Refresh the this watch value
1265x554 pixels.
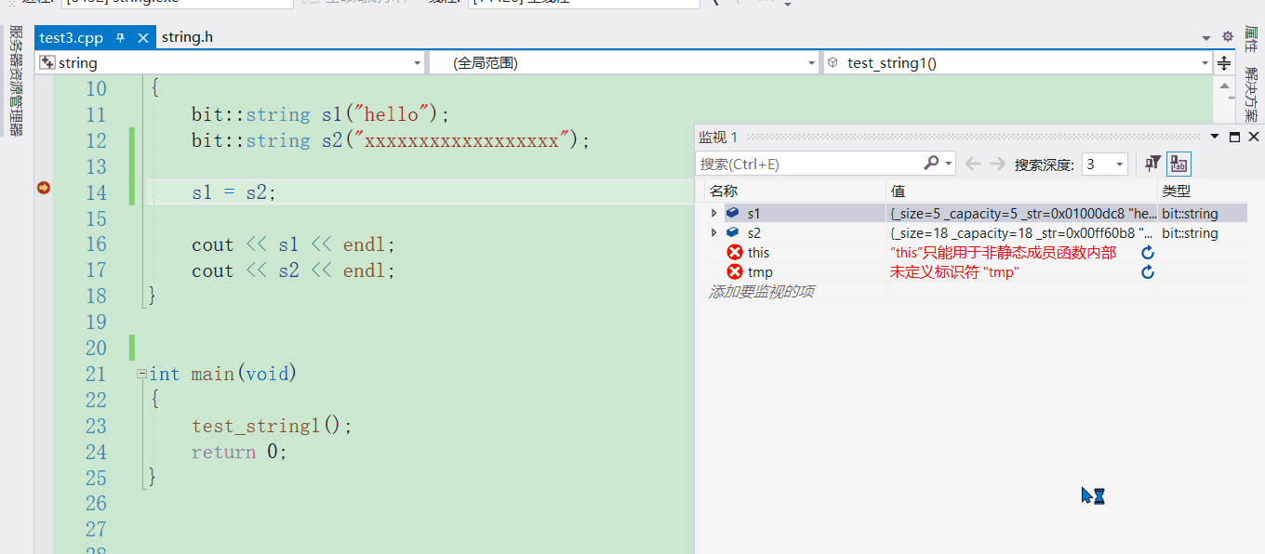pos(1148,252)
